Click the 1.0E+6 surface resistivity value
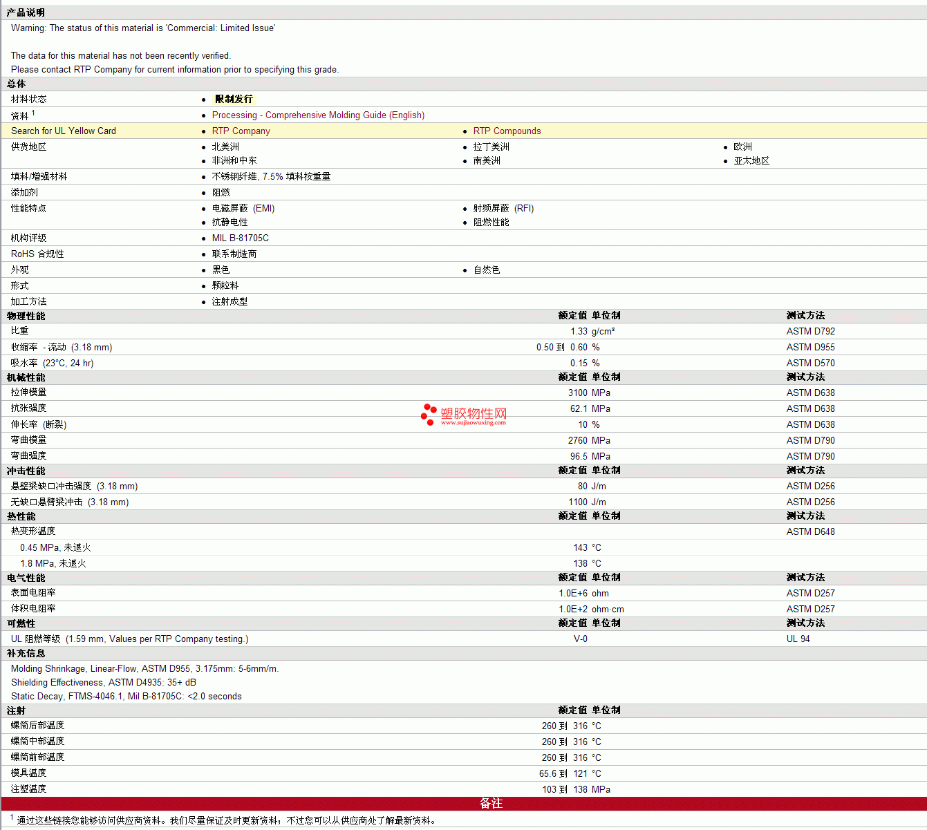 (573, 594)
